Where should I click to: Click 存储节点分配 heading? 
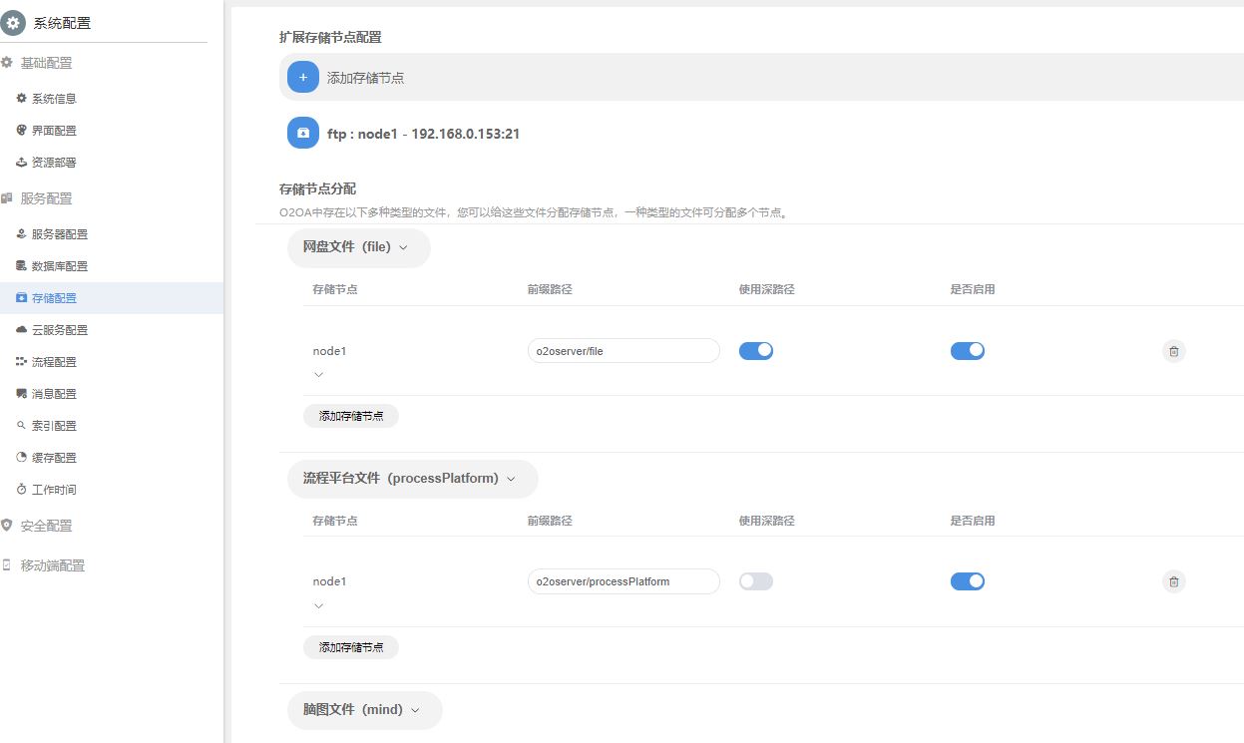[317, 188]
